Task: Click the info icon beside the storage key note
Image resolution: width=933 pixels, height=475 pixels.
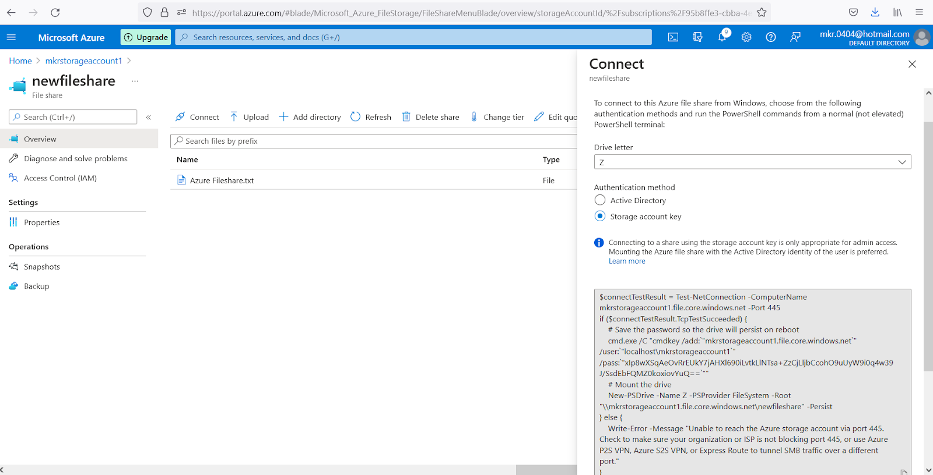Action: pyautogui.click(x=599, y=243)
